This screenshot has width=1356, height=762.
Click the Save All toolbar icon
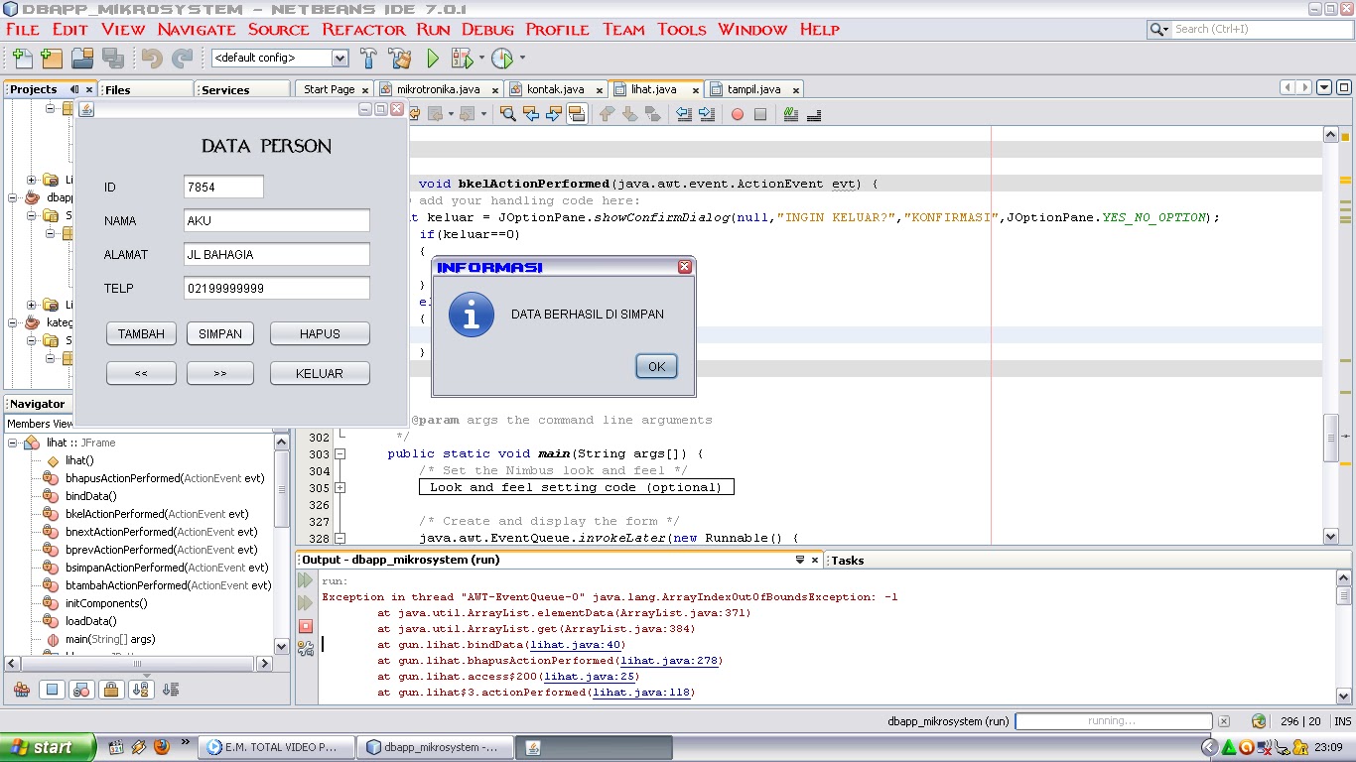tap(112, 58)
